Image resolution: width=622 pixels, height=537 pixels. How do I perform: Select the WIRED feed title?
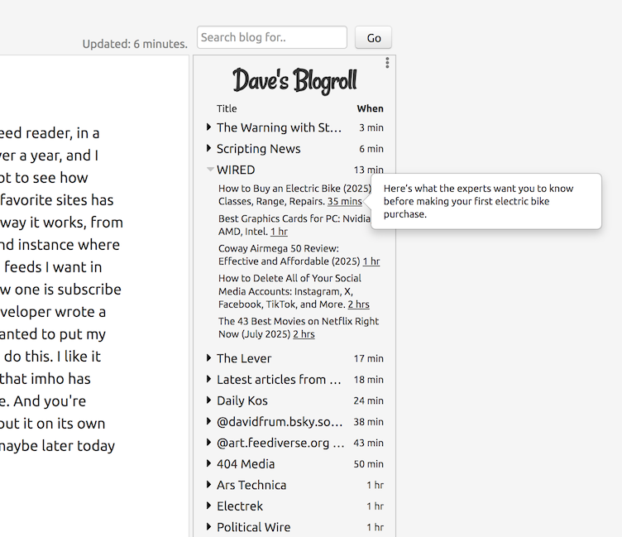[236, 170]
